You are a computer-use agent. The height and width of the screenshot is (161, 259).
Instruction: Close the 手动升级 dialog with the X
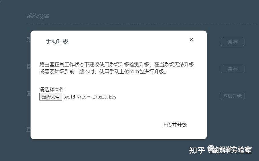point(191,40)
